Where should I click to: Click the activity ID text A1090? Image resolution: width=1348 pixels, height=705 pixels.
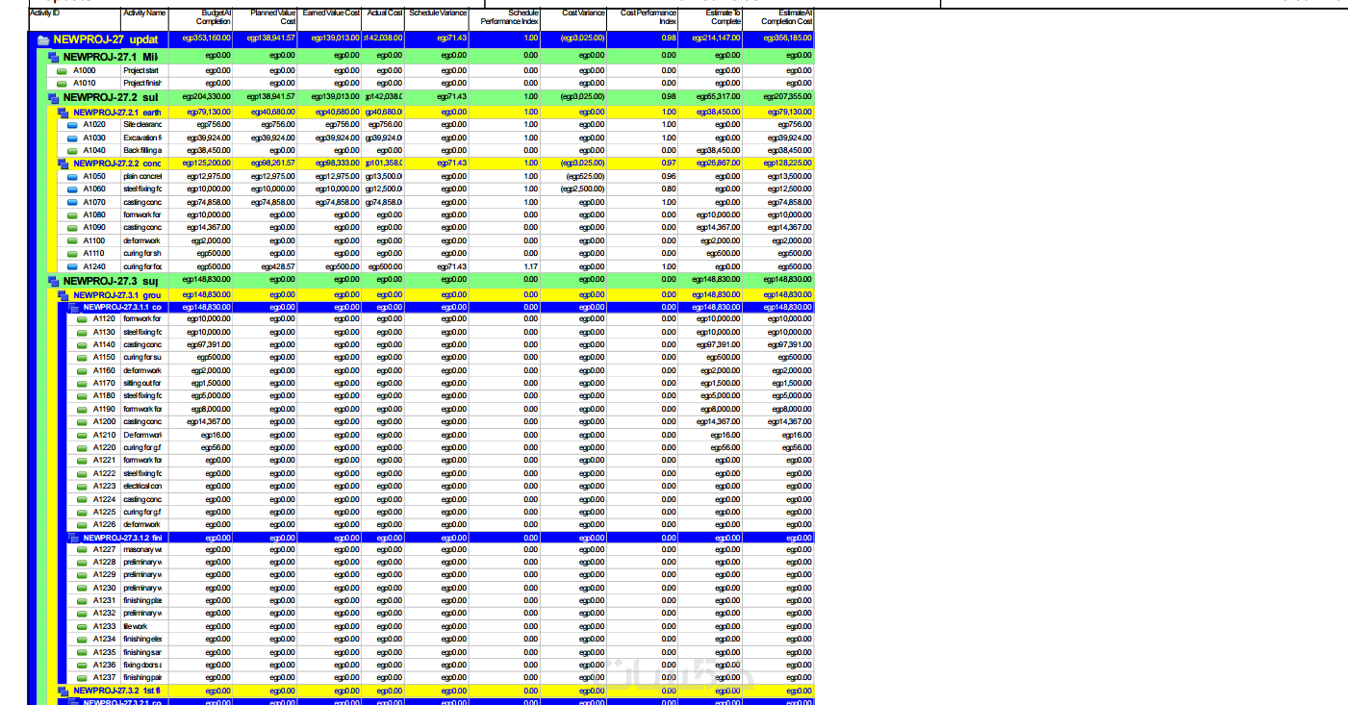[x=94, y=228]
